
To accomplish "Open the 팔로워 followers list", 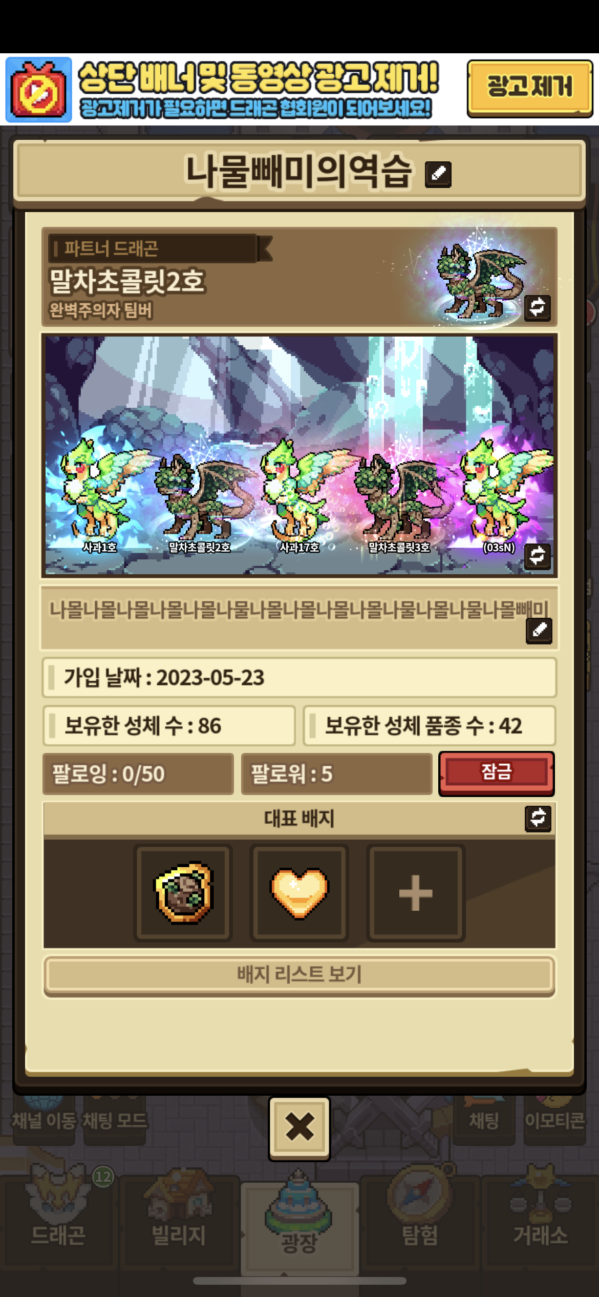I will coord(336,773).
